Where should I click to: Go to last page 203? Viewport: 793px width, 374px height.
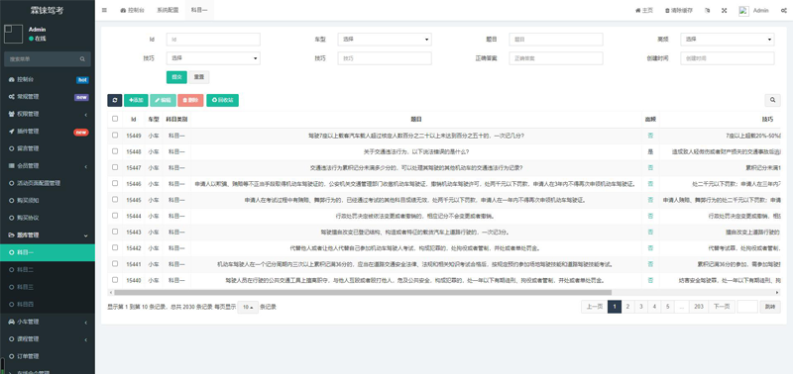pyautogui.click(x=699, y=307)
